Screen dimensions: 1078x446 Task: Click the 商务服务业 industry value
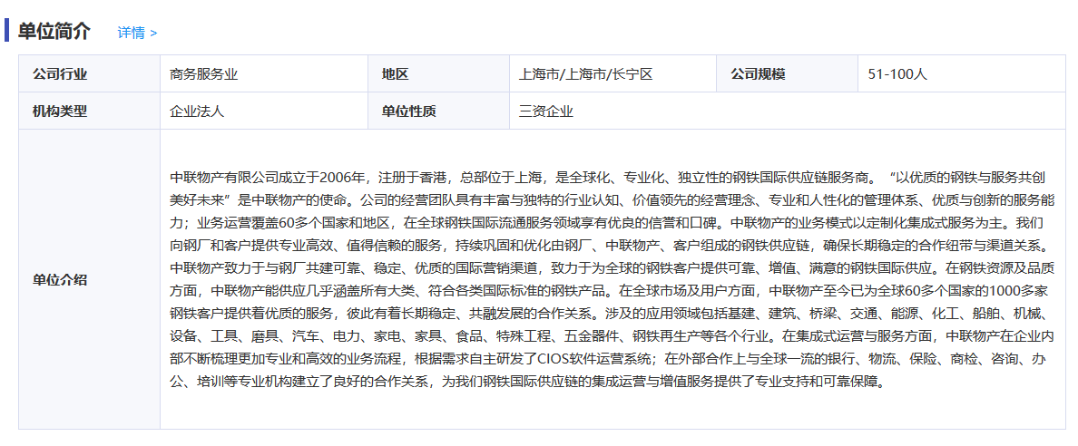(x=203, y=74)
